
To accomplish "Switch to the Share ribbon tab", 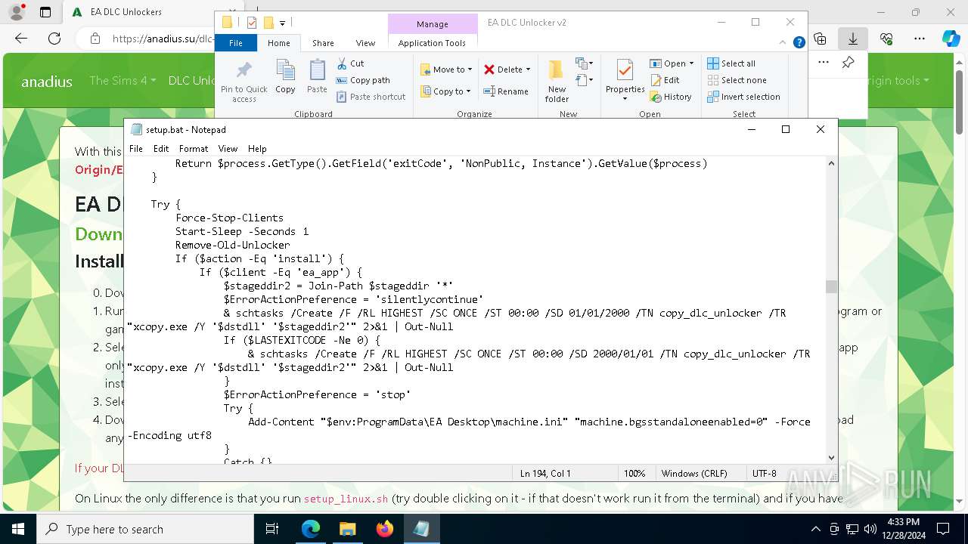I will click(x=323, y=43).
